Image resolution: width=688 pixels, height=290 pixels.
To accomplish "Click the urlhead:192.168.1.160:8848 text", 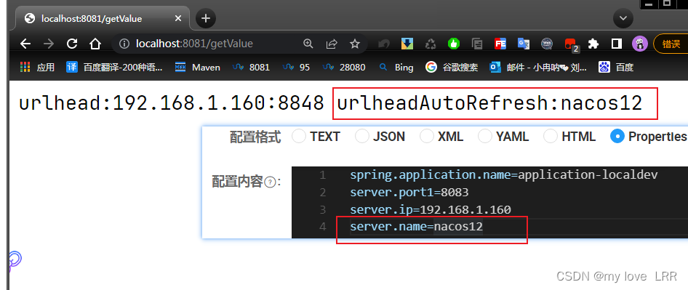I will [x=172, y=103].
